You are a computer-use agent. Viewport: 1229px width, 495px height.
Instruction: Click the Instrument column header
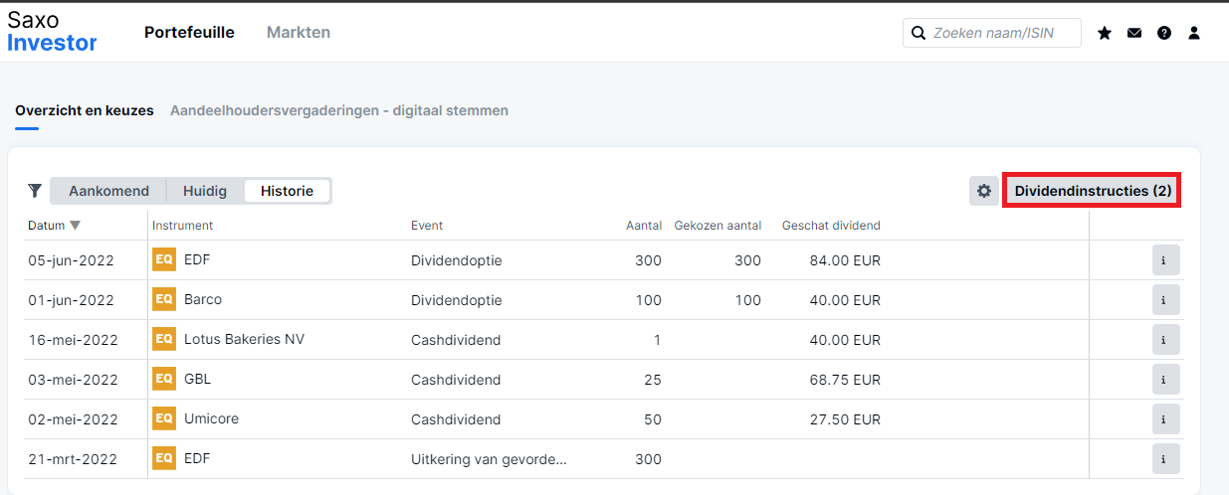(x=182, y=226)
